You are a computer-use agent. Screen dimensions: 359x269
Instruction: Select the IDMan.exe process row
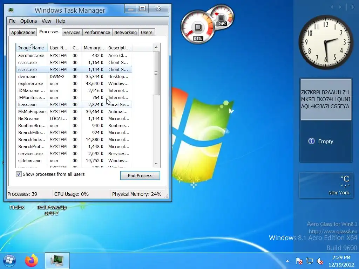pyautogui.click(x=74, y=91)
